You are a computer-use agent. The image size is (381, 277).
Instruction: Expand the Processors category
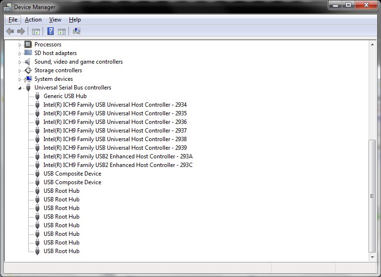[x=20, y=44]
